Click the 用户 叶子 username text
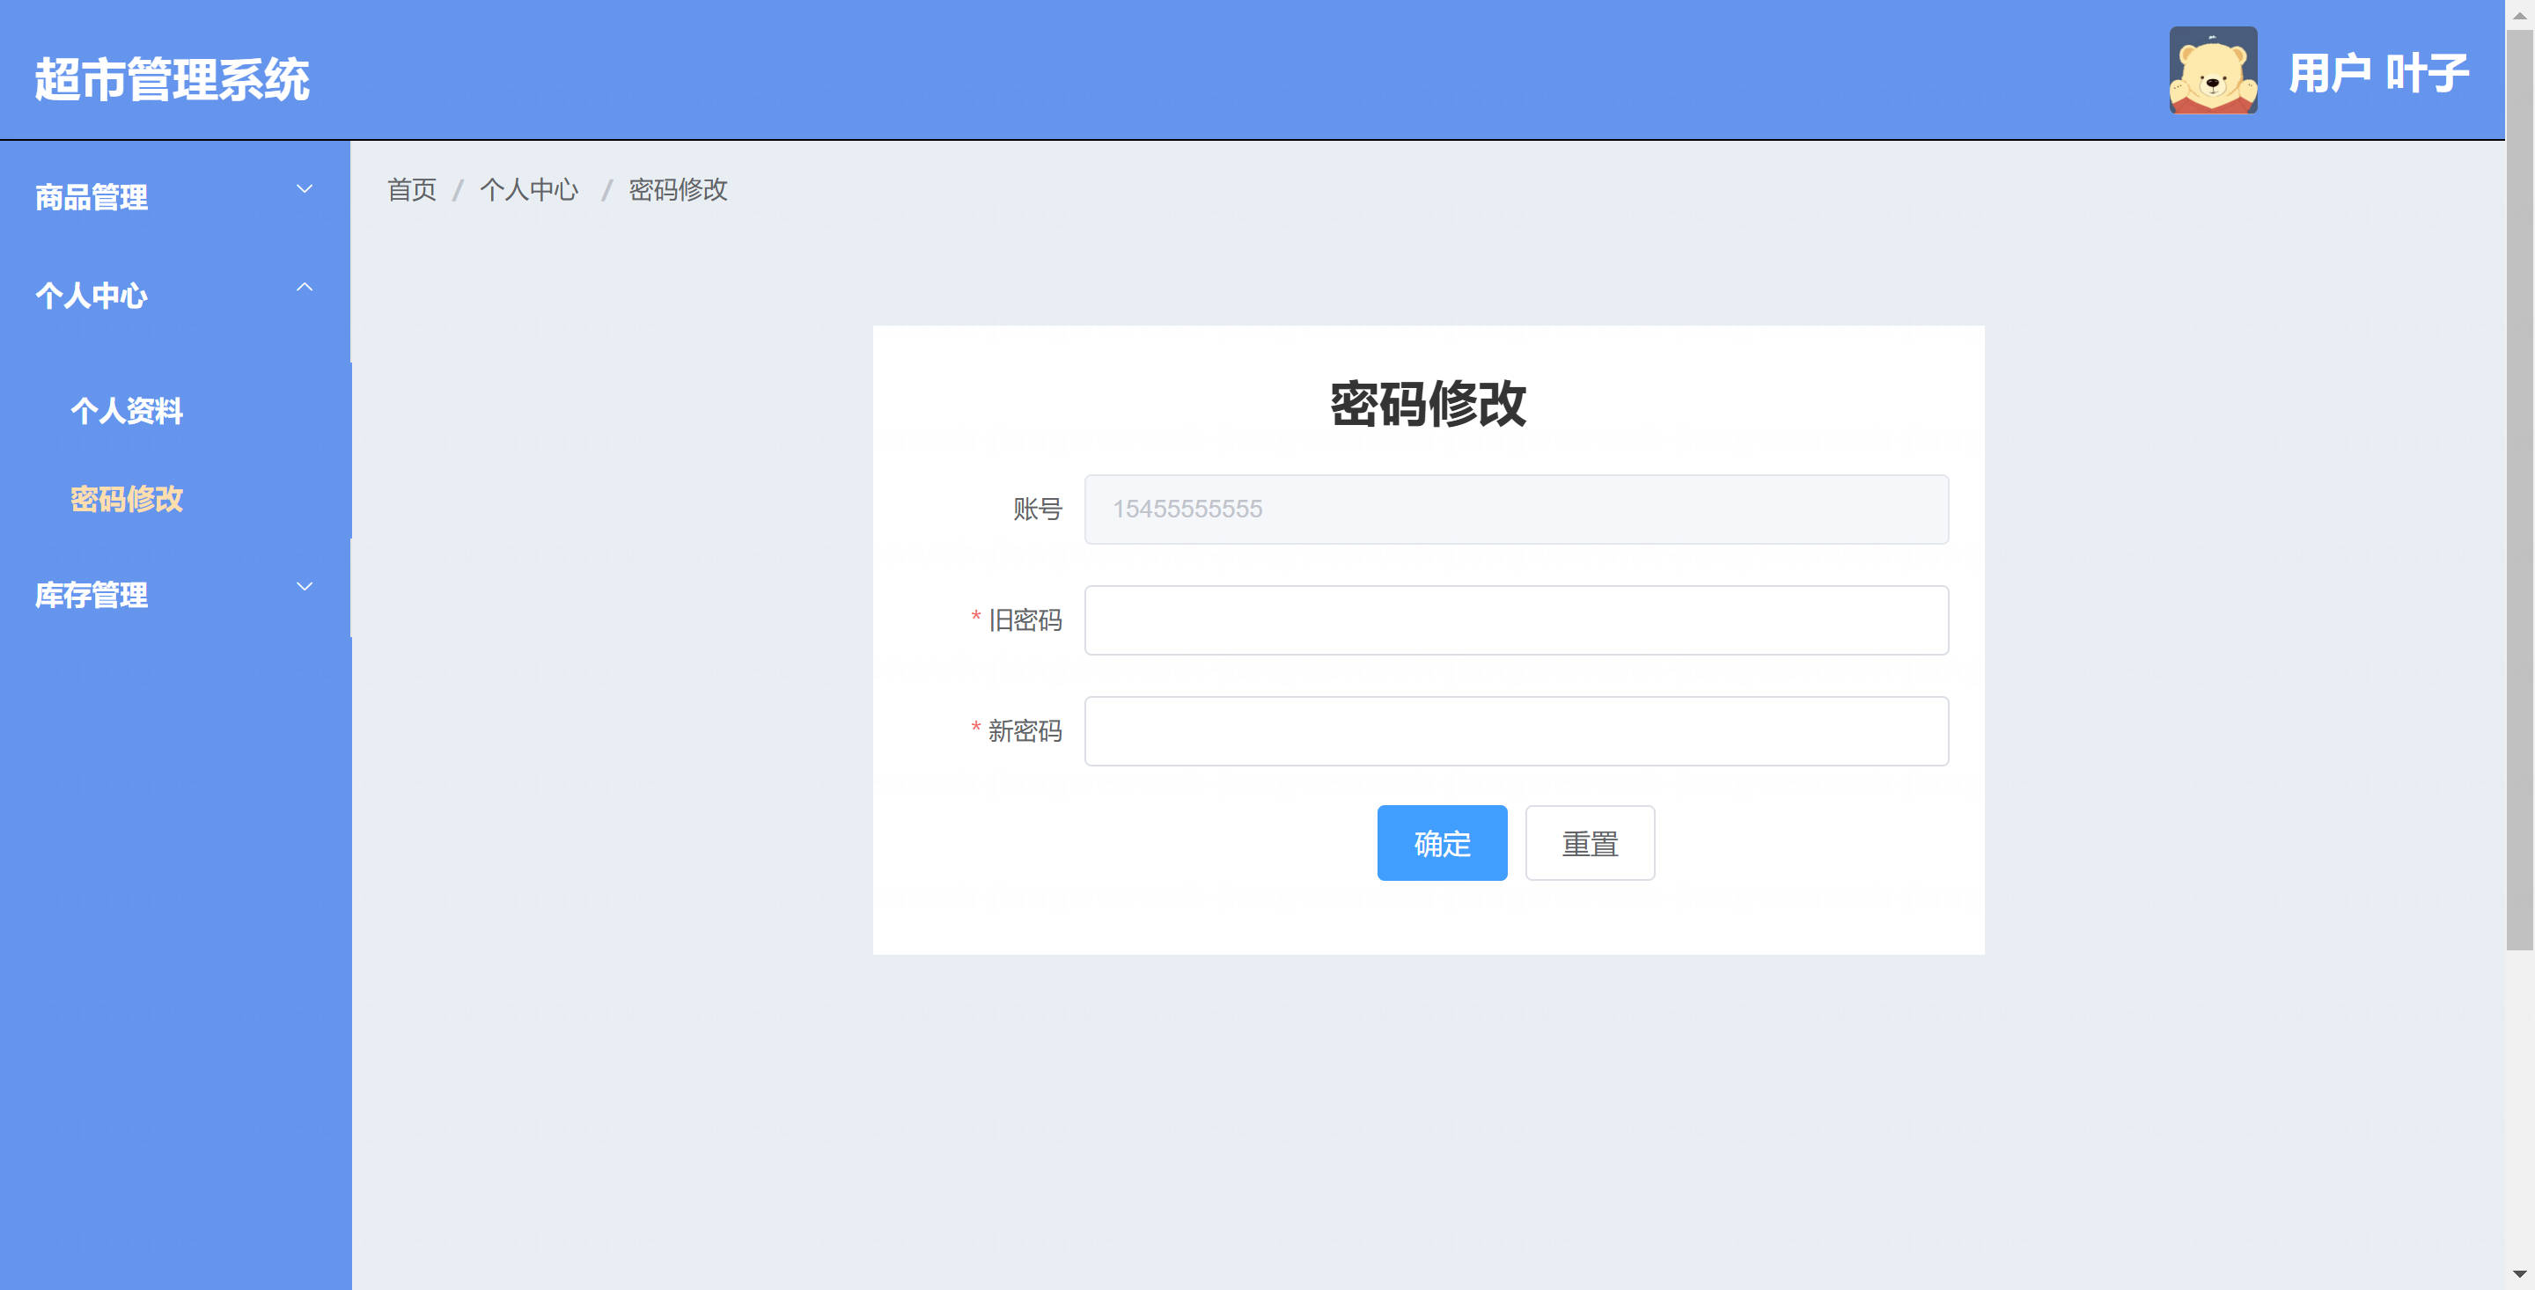 (2377, 74)
